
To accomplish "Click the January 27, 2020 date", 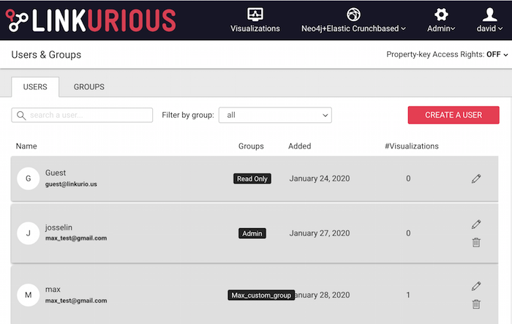I will pyautogui.click(x=320, y=233).
